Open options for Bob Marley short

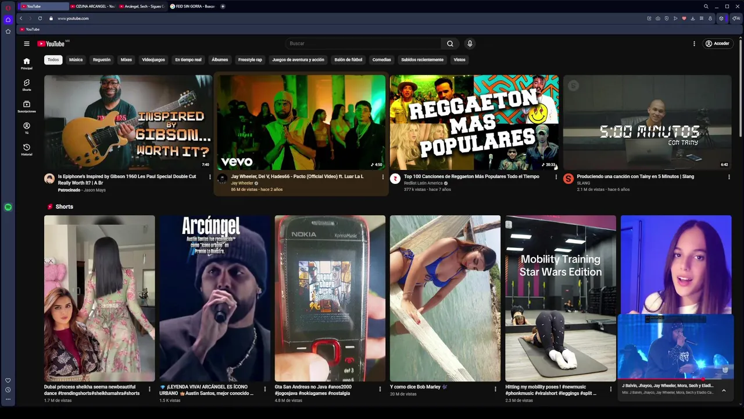(495, 389)
